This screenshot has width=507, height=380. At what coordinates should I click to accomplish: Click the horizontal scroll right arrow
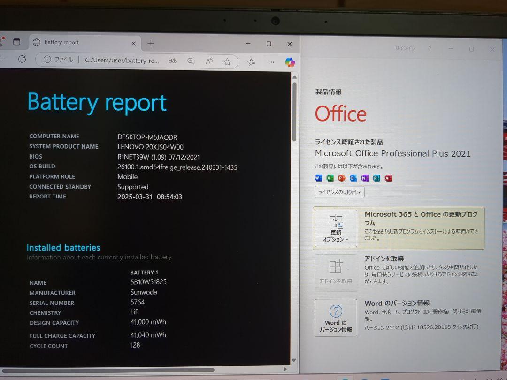click(x=285, y=369)
